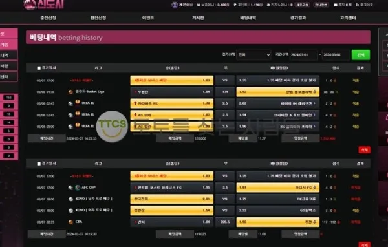
Task: Click the mail envelope icon in top bar
Action: tap(336, 5)
